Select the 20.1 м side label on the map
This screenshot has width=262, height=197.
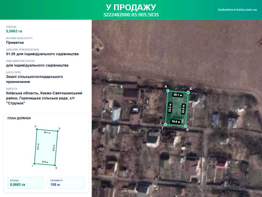[178, 95]
